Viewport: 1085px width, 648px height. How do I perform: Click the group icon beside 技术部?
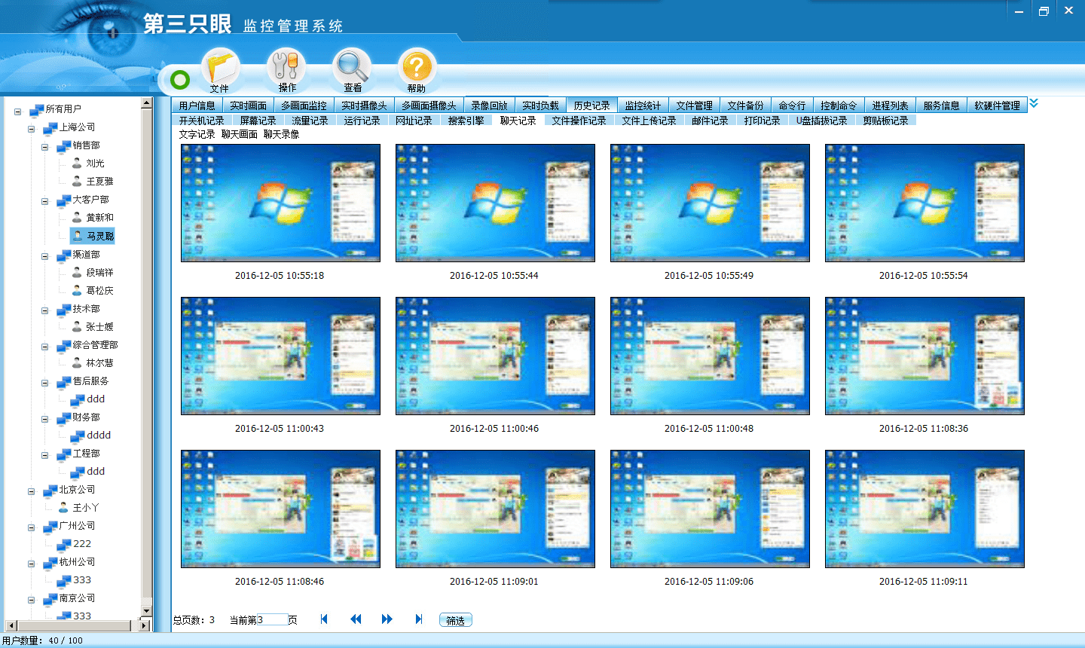click(63, 310)
